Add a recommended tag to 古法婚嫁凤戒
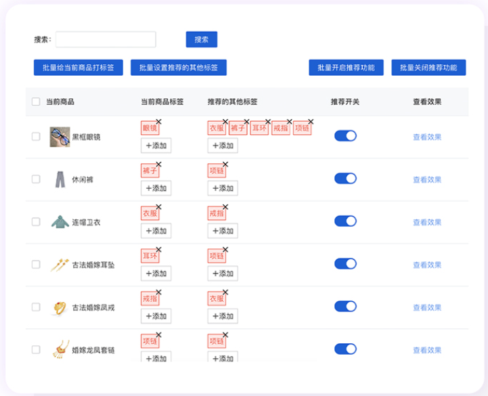The width and height of the screenshot is (488, 396). click(x=223, y=316)
